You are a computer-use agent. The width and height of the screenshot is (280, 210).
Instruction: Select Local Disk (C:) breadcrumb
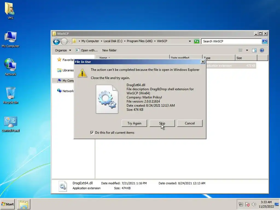pos(113,41)
